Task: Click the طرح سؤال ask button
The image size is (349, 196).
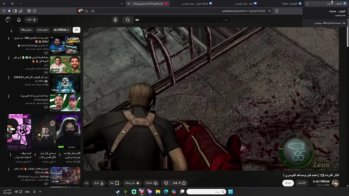Action: coord(132,183)
